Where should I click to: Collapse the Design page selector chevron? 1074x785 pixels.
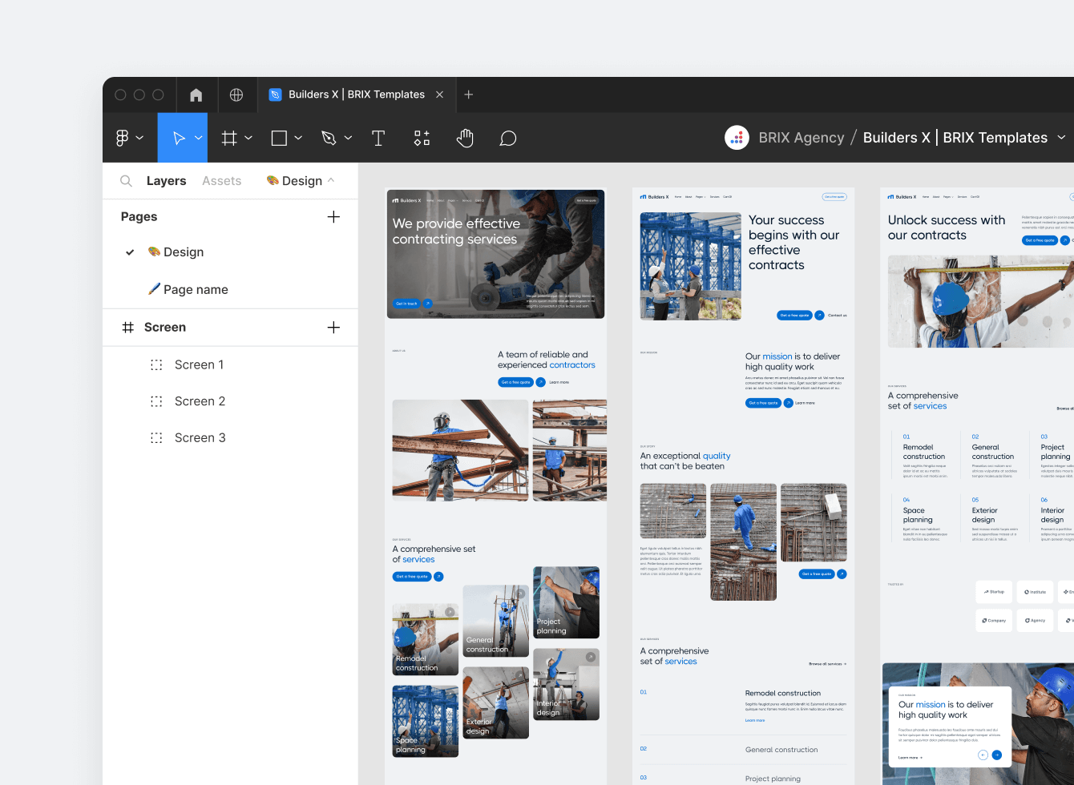(330, 180)
